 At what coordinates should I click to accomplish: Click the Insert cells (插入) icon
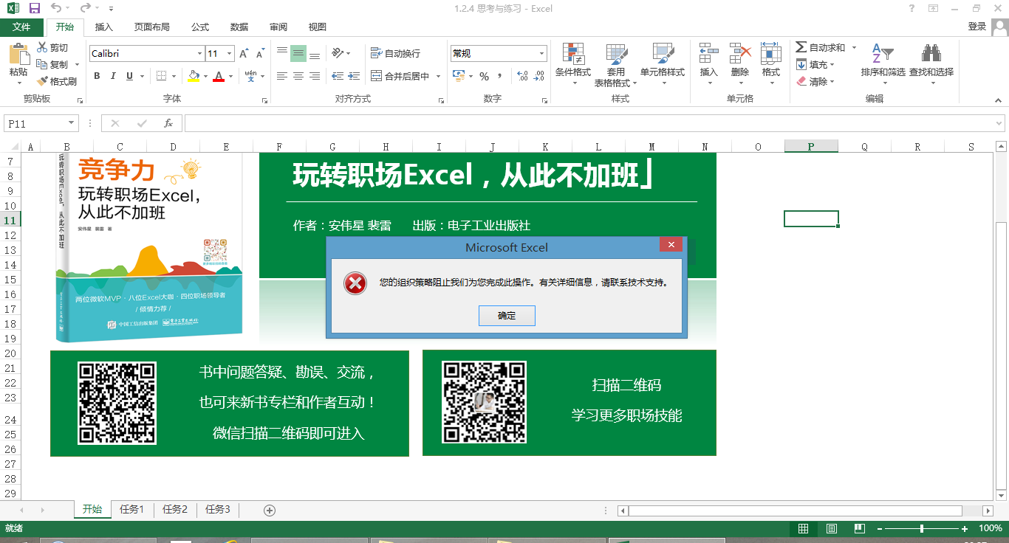(709, 54)
